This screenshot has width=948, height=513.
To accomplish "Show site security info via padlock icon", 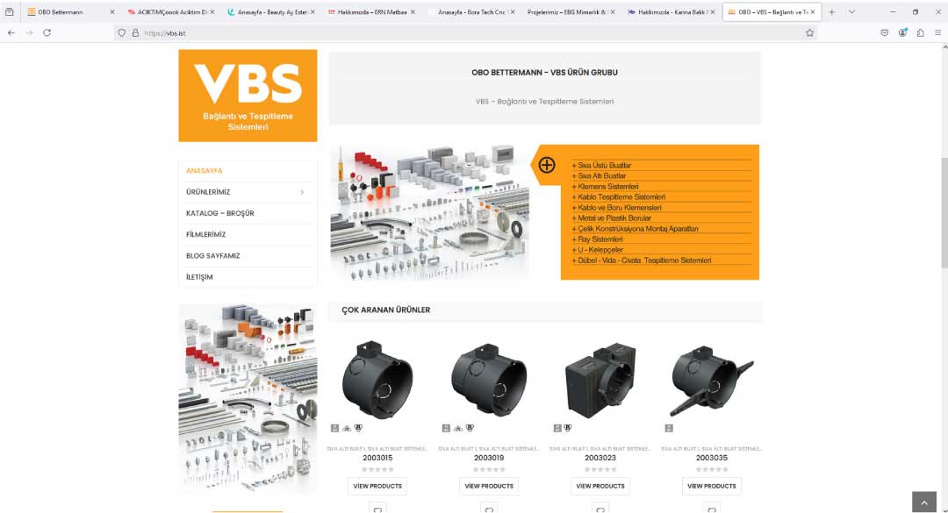I will [x=135, y=33].
